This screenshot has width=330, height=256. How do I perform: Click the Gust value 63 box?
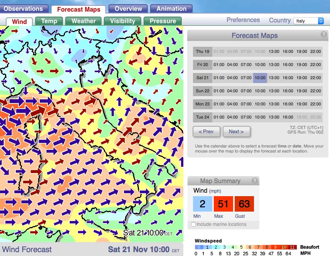point(244,204)
